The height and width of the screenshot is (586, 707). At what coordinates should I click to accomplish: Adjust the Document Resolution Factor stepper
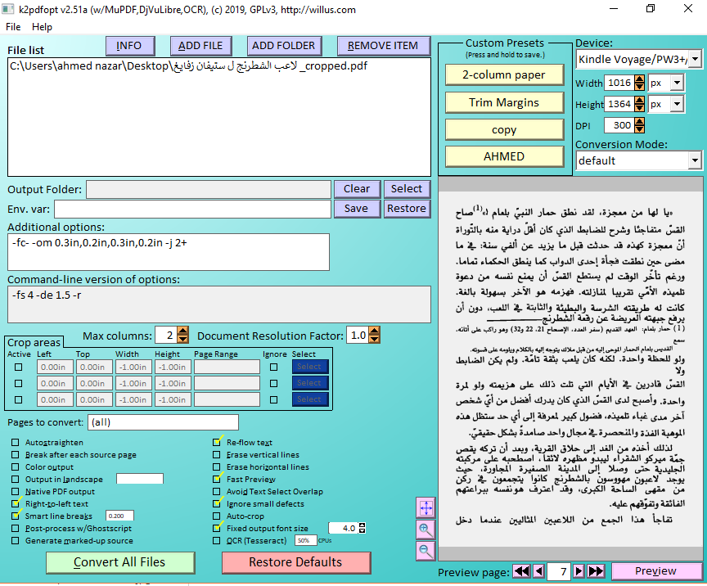(x=374, y=336)
